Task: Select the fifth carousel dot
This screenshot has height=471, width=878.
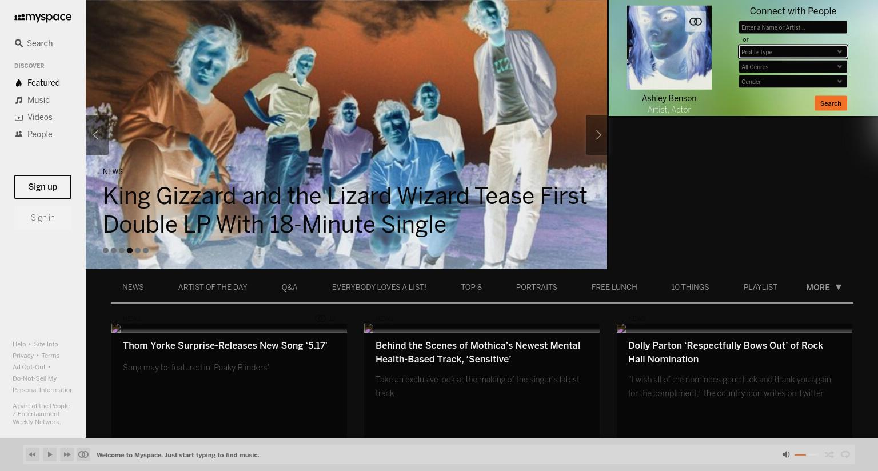Action: (x=138, y=250)
